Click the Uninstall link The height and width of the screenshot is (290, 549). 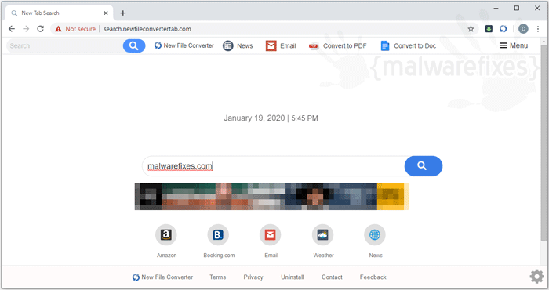click(293, 277)
